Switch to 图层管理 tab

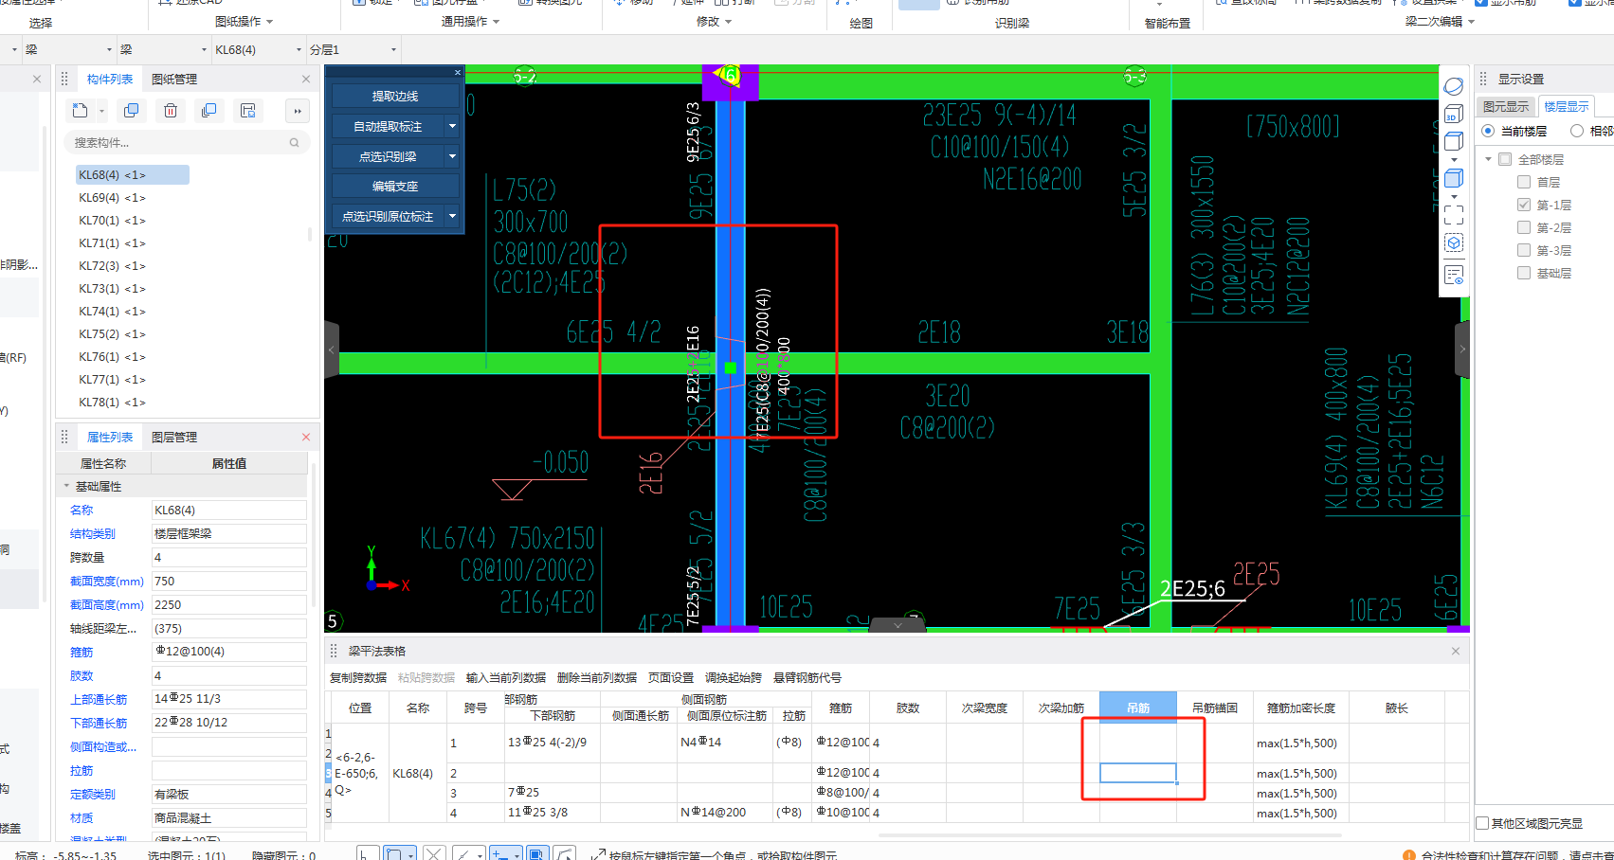174,438
